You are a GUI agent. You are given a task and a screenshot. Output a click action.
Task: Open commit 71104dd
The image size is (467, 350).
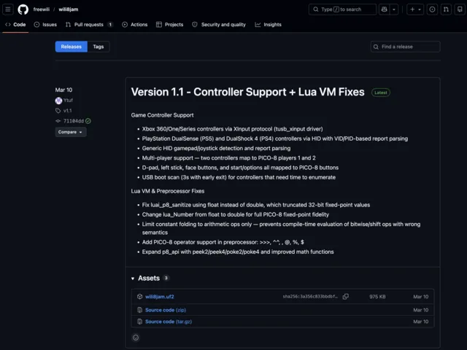pyautogui.click(x=74, y=121)
